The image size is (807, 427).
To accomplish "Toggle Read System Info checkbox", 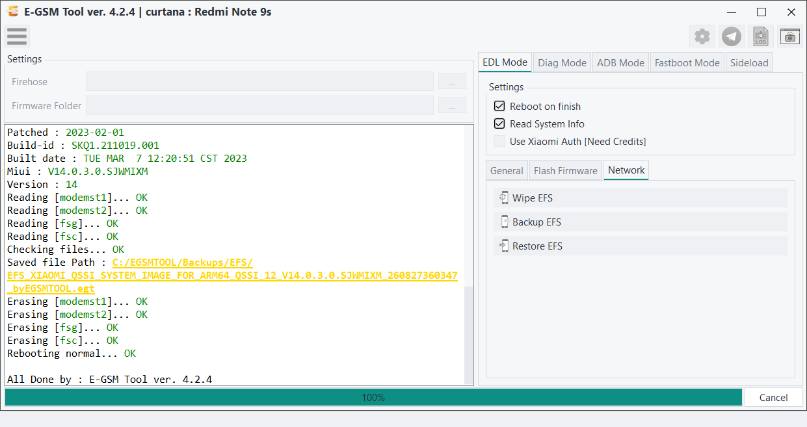I will 499,123.
